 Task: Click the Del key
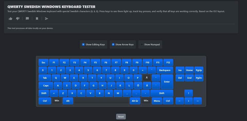180,78
